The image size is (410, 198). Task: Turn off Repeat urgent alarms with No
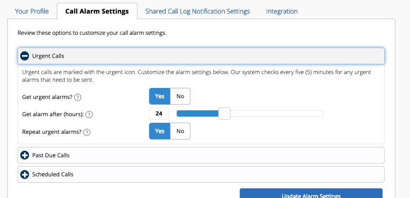[180, 131]
